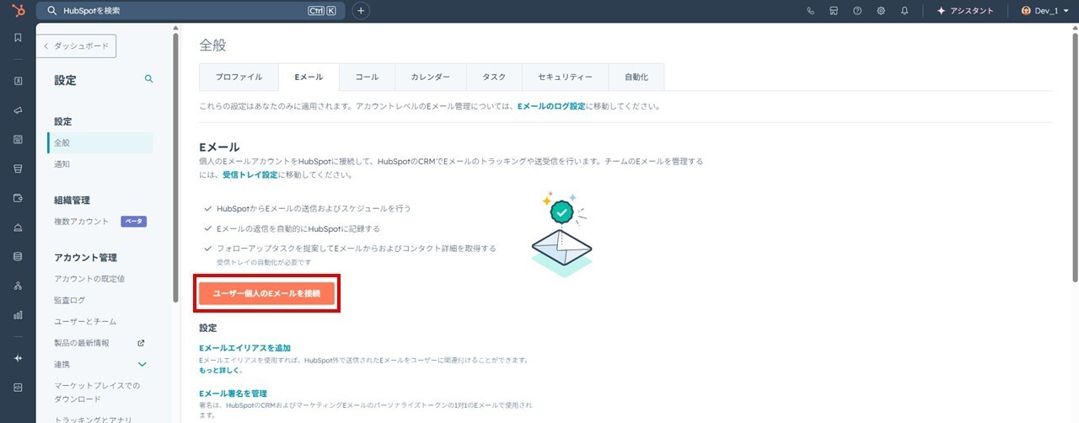
Task: Follow the 受信トレイ設定 link
Action: (x=250, y=175)
